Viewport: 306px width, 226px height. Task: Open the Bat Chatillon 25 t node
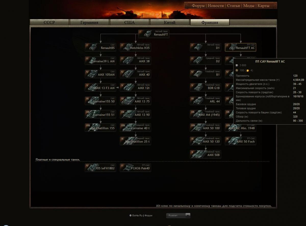(135, 141)
